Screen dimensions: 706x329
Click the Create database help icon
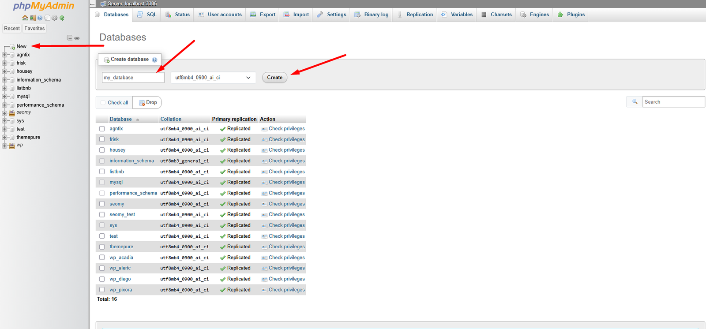pyautogui.click(x=154, y=60)
